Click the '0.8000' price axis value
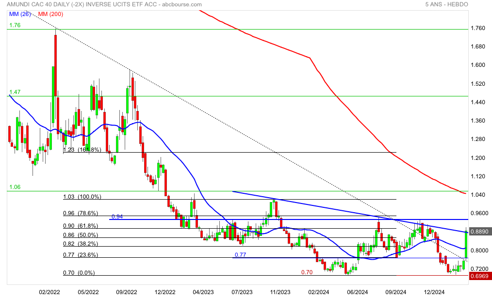Viewport: 492px width, 297px height. [x=479, y=250]
